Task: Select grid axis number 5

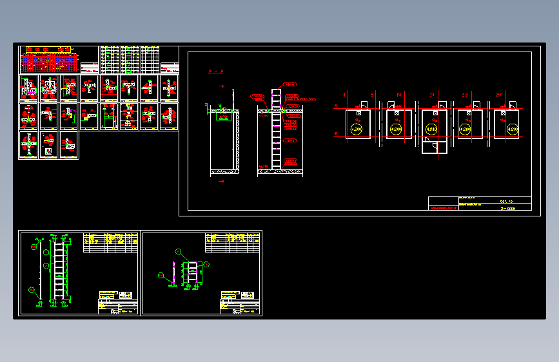Action: tap(372, 95)
